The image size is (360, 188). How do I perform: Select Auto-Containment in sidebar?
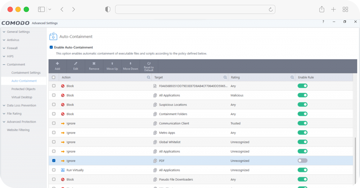click(24, 81)
